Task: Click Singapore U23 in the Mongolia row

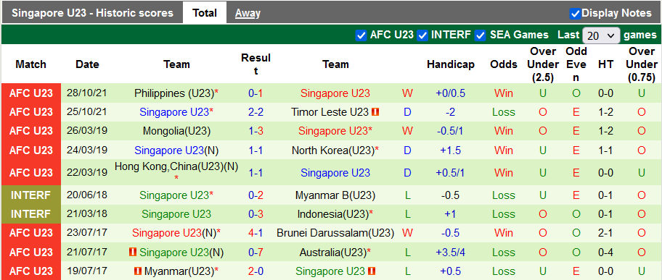Action: pyautogui.click(x=333, y=131)
